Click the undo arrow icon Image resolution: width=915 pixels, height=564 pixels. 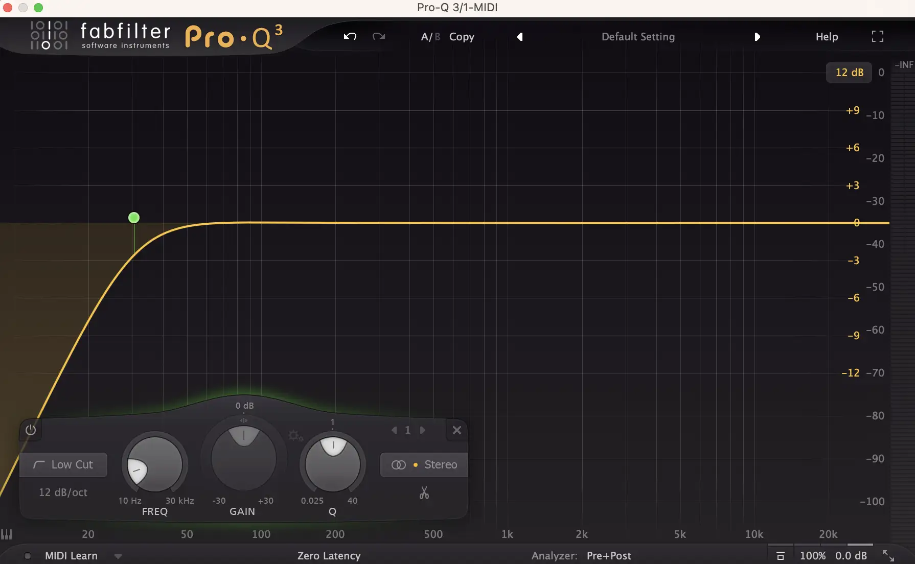[350, 36]
